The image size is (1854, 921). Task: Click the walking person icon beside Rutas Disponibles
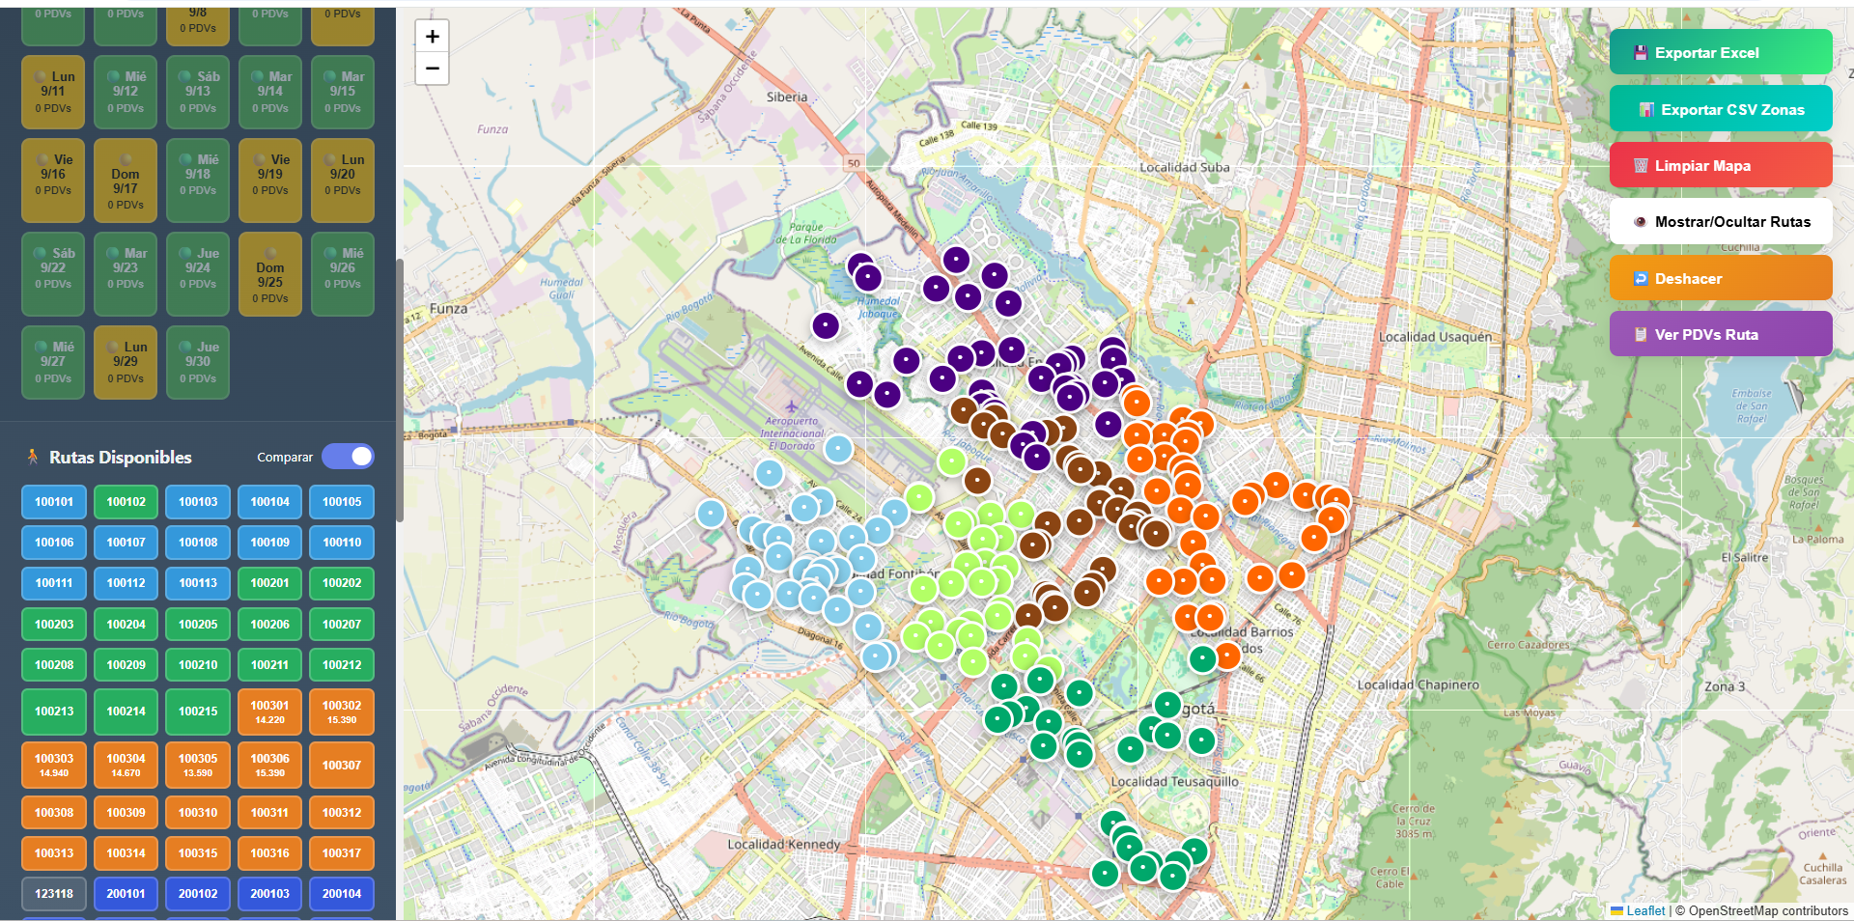click(34, 457)
